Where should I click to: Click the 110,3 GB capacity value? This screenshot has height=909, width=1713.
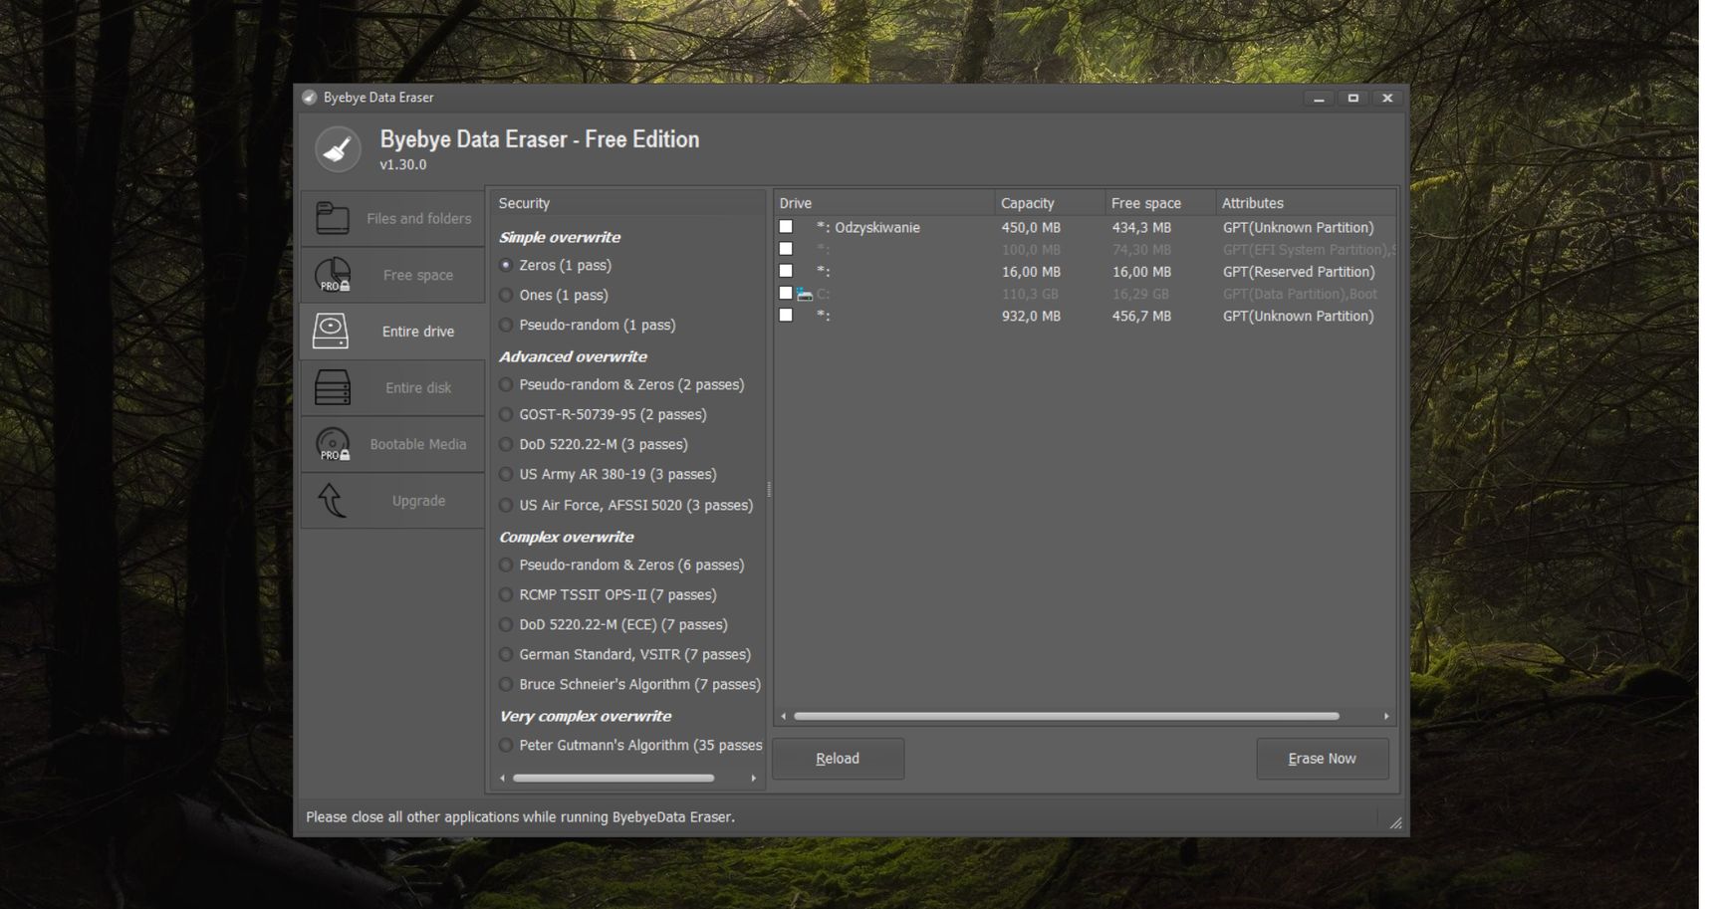coord(1031,294)
